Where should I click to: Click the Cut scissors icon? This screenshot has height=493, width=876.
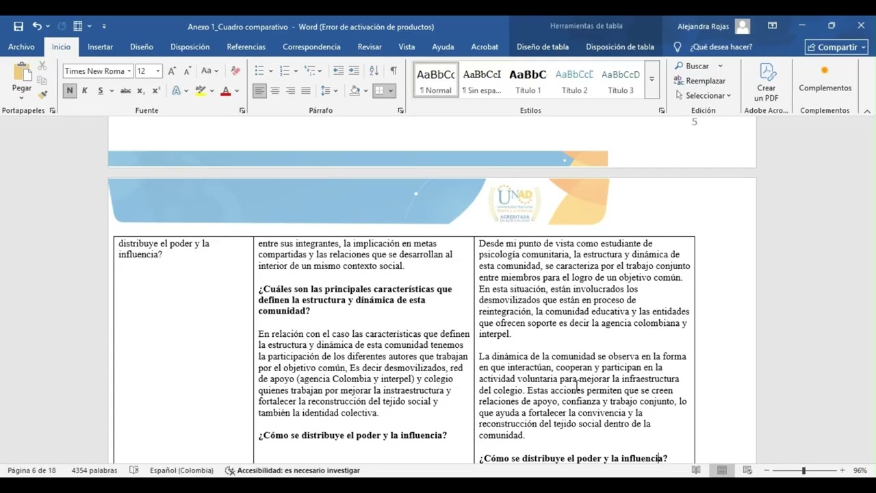[x=42, y=66]
